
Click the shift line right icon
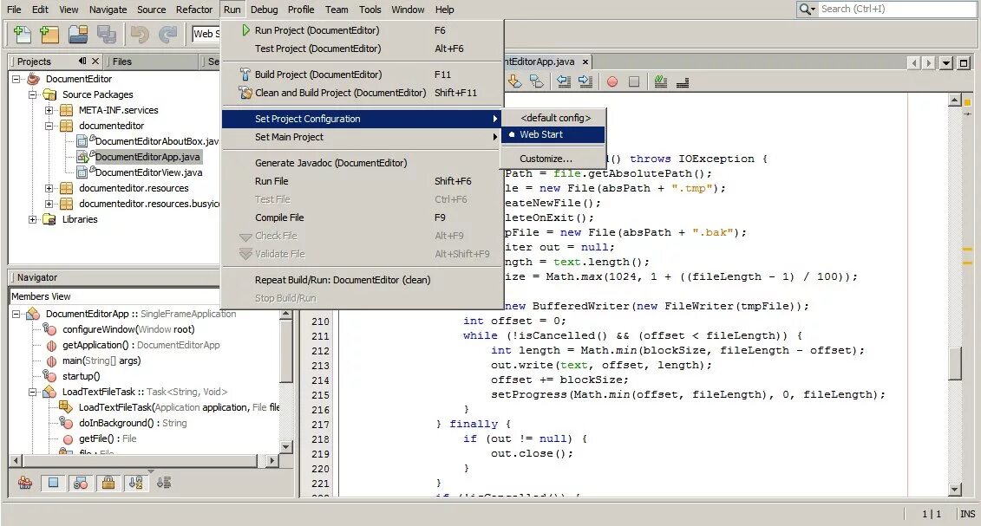click(x=585, y=81)
